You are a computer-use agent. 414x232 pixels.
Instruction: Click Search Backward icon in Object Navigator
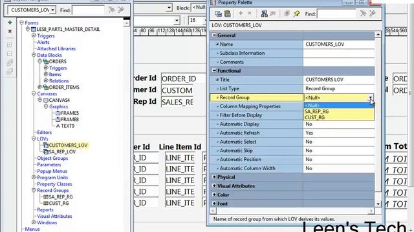[x=121, y=10]
